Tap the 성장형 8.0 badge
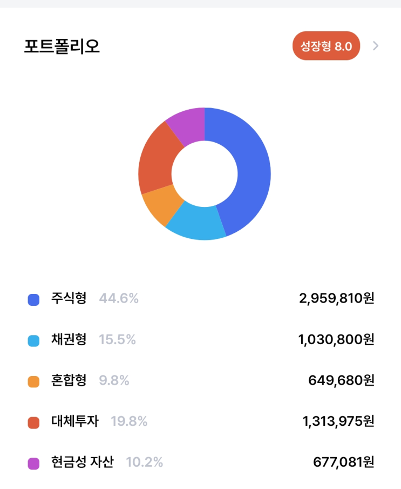 [326, 46]
